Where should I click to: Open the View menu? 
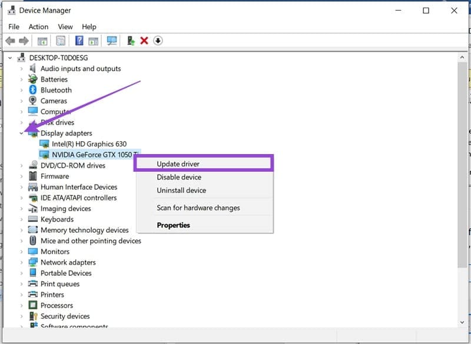65,26
